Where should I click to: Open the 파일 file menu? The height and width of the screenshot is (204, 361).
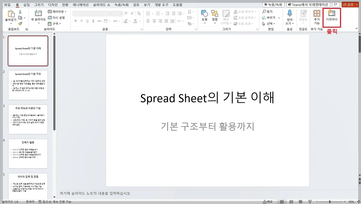tap(7, 5)
